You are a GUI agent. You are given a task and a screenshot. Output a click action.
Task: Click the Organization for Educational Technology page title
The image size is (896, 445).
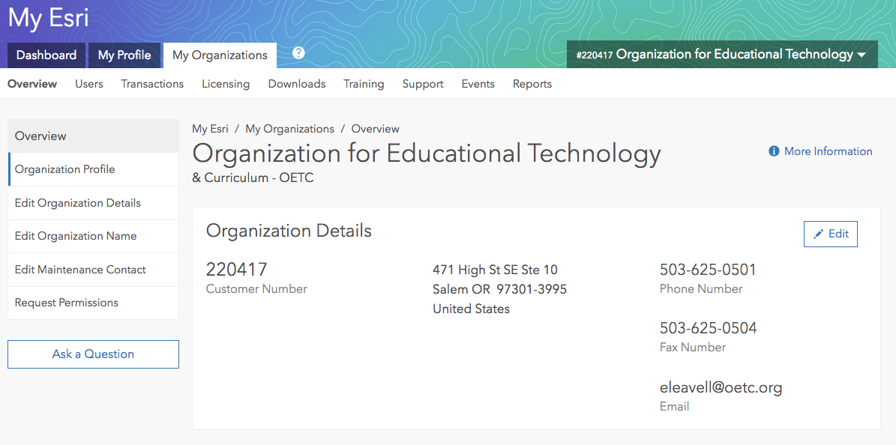point(427,153)
